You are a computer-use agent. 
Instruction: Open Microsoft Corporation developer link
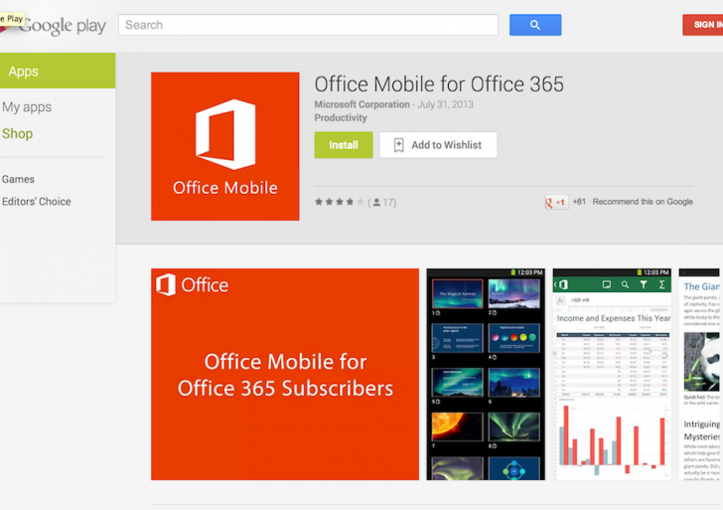[x=361, y=104]
